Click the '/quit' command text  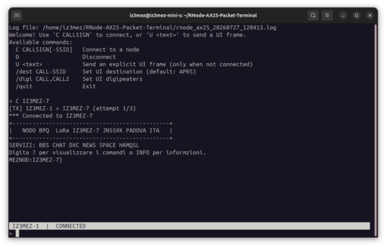click(x=24, y=86)
